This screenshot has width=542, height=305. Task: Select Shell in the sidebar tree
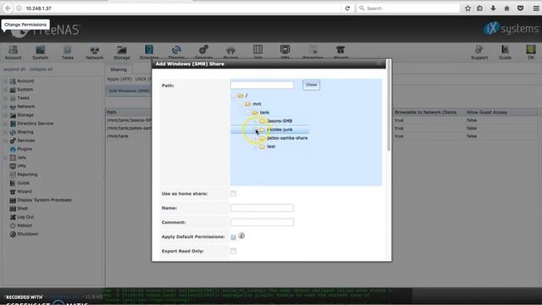click(x=22, y=208)
